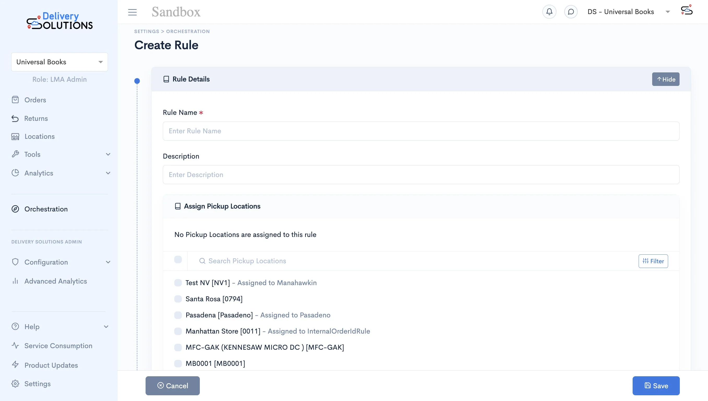The width and height of the screenshot is (708, 401).
Task: Save the new rule
Action: pos(656,386)
